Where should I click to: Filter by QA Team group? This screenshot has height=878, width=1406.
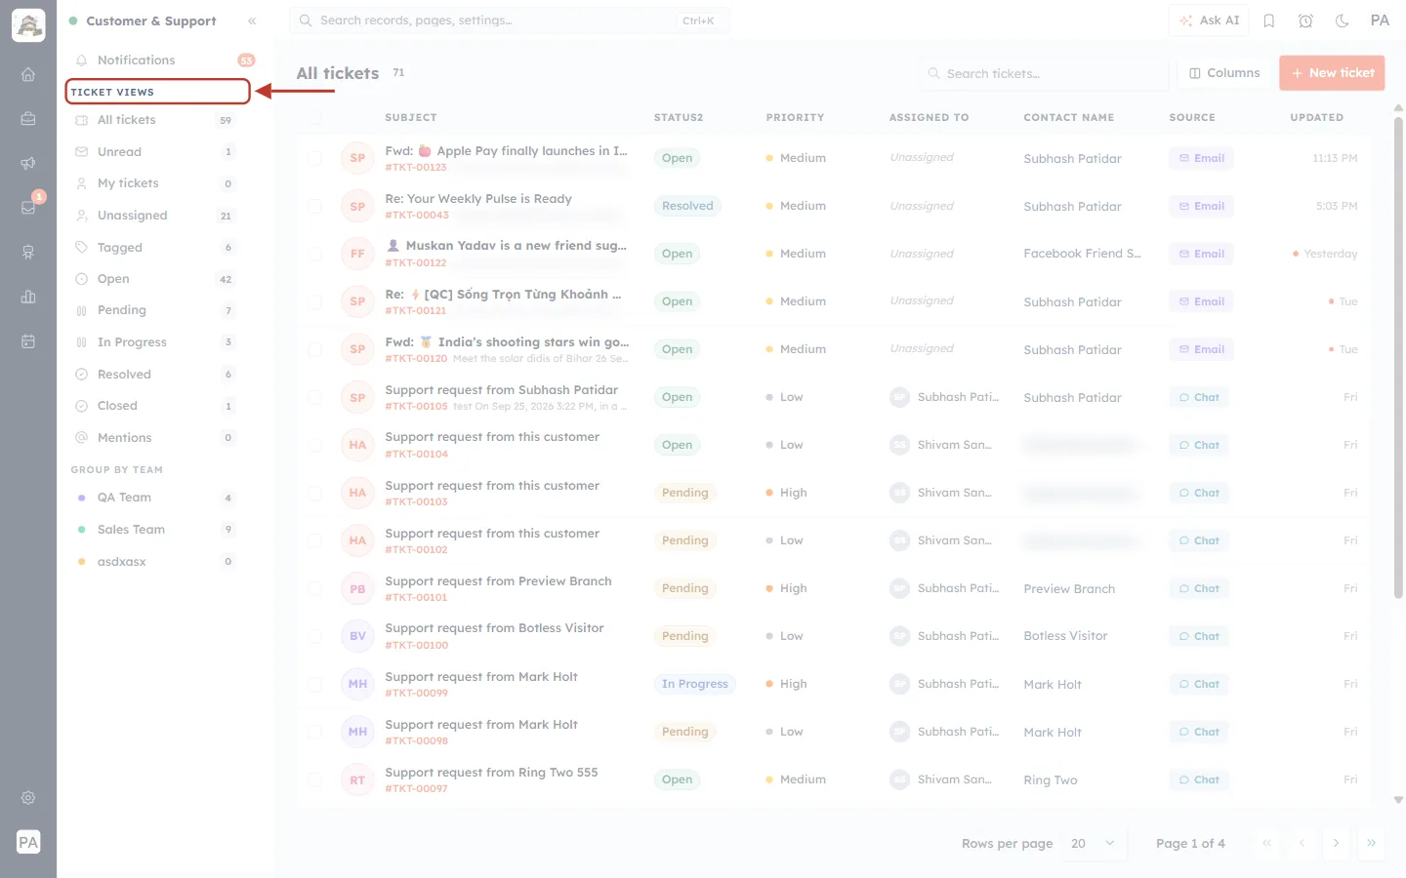pyautogui.click(x=156, y=498)
